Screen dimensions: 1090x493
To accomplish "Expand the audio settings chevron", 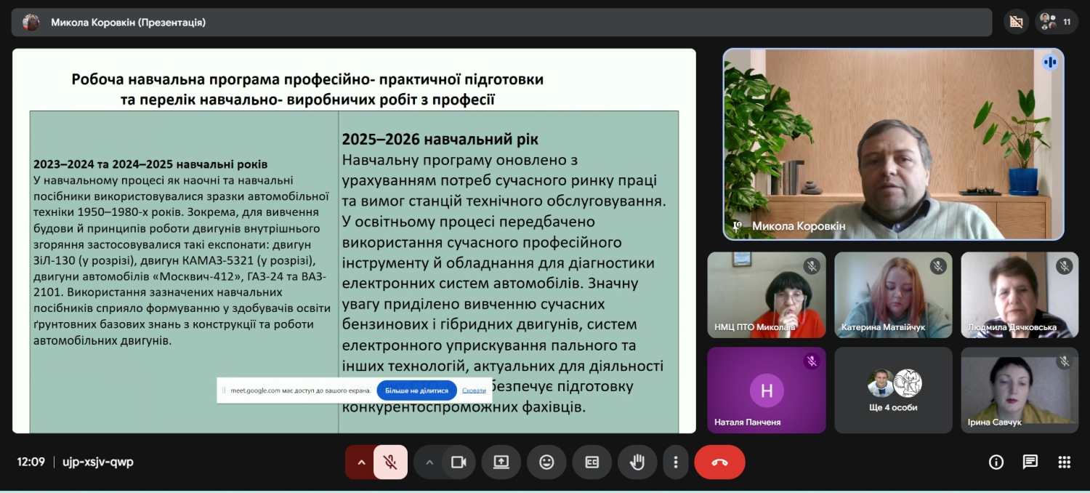I will pyautogui.click(x=360, y=462).
